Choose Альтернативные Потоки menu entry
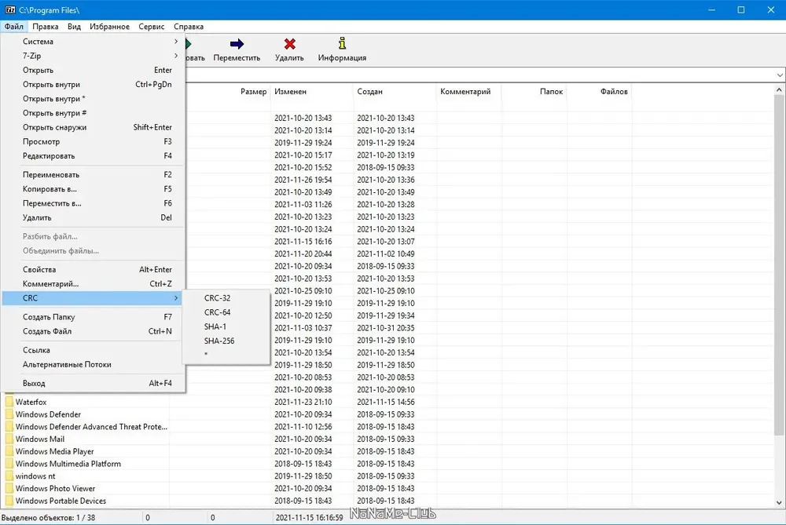This screenshot has height=525, width=786. point(94,364)
